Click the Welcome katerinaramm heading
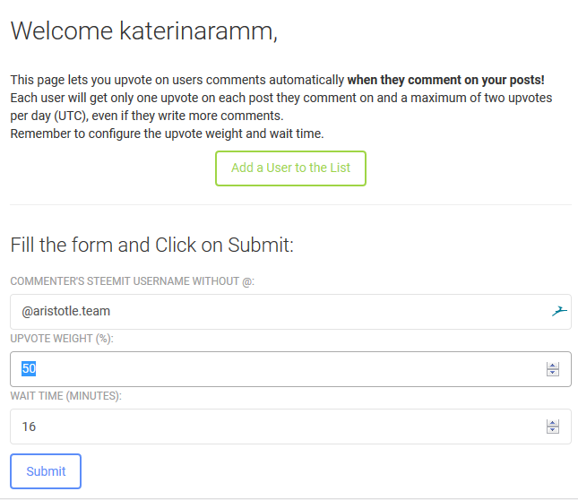The width and height of the screenshot is (578, 500). coord(143,30)
